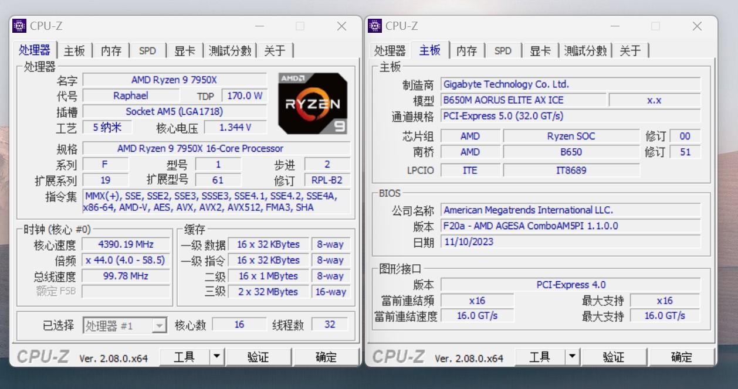Click the 當前連結速度 value 16.0 GT/s
The image size is (738, 389).
click(x=478, y=316)
